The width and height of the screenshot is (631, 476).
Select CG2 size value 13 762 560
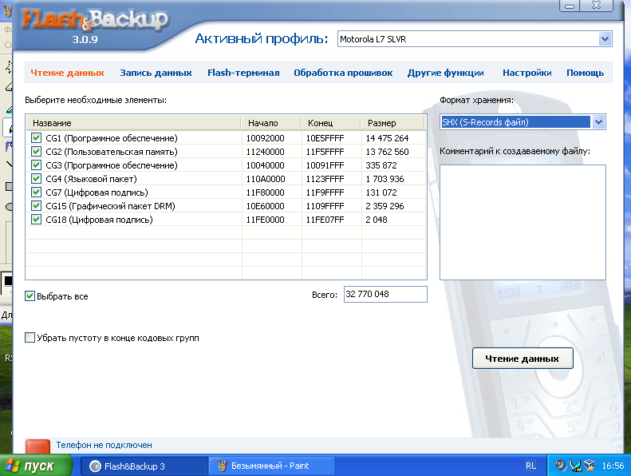(x=387, y=152)
